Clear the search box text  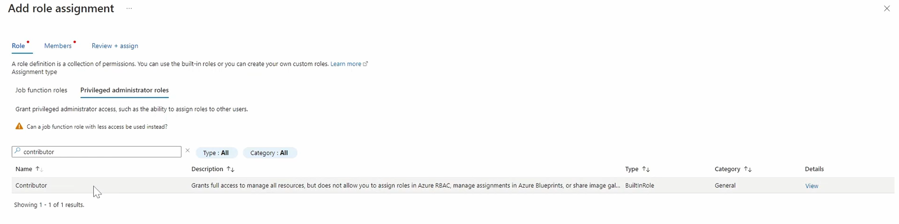point(187,151)
